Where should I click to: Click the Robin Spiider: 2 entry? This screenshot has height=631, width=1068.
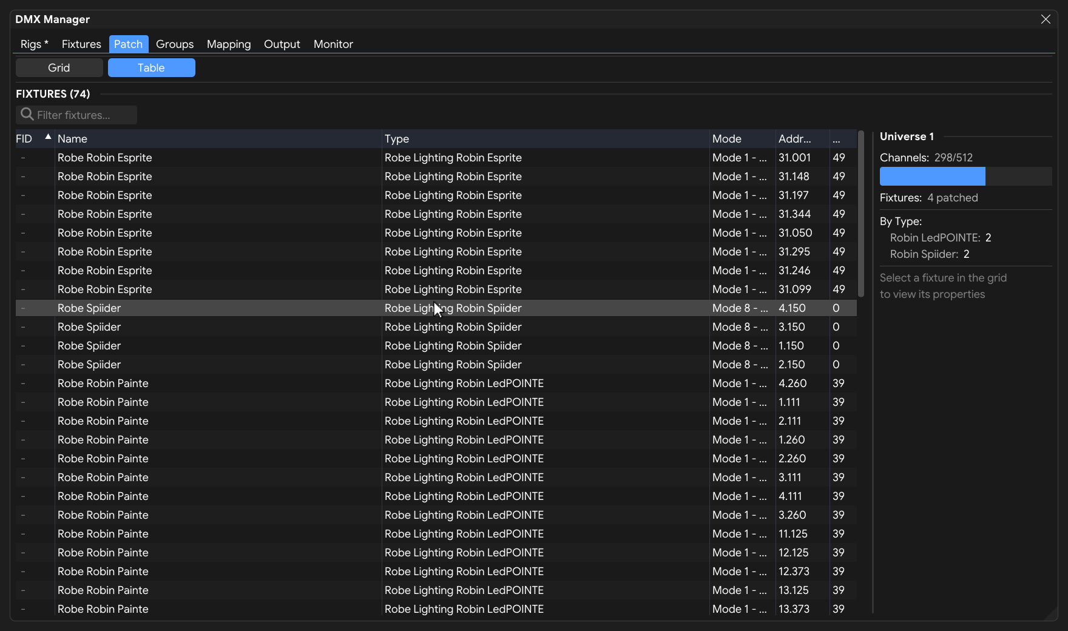(930, 254)
